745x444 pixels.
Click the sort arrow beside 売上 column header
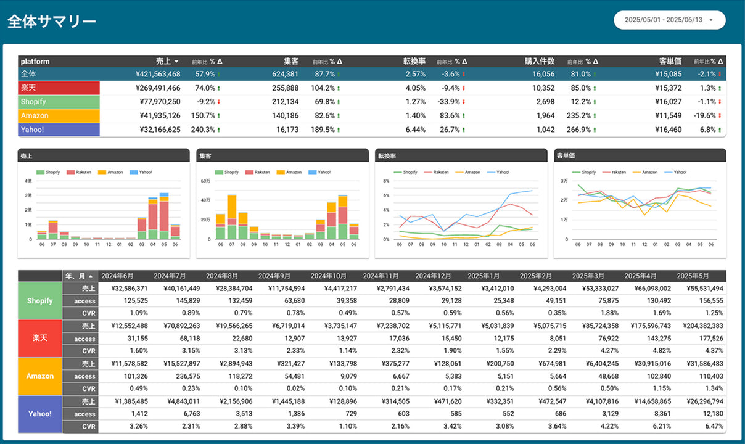(176, 62)
